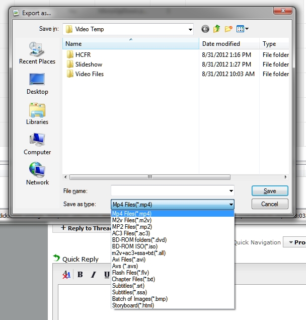The width and height of the screenshot is (306, 320).
Task: Go to Desktop location
Action: pyautogui.click(x=37, y=84)
